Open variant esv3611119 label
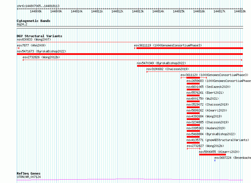The image size is (251, 183). (x=168, y=45)
